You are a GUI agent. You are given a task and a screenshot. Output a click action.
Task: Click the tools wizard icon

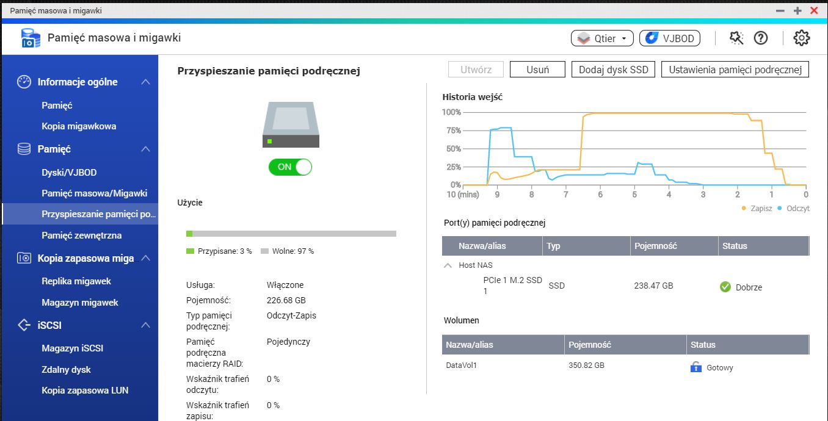tap(736, 38)
